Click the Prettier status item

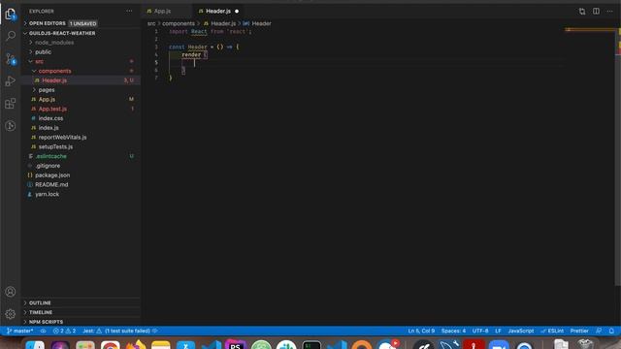coord(579,331)
